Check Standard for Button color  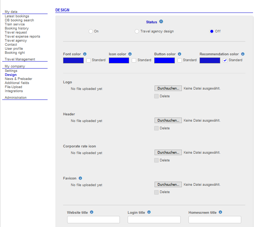point(180,60)
